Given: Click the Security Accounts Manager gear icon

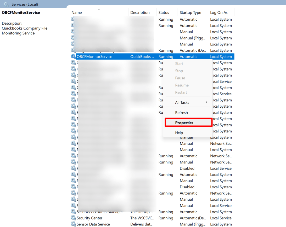Looking at the screenshot, I should coord(73,212).
